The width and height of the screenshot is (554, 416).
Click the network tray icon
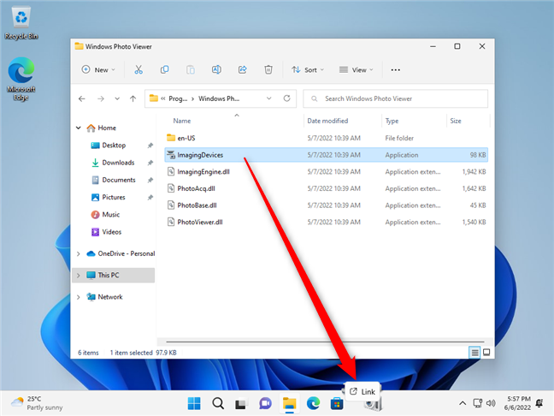(x=478, y=403)
